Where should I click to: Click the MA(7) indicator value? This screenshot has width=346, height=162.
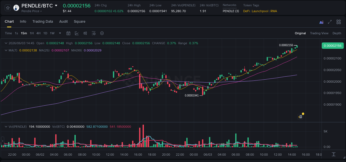click(x=28, y=50)
